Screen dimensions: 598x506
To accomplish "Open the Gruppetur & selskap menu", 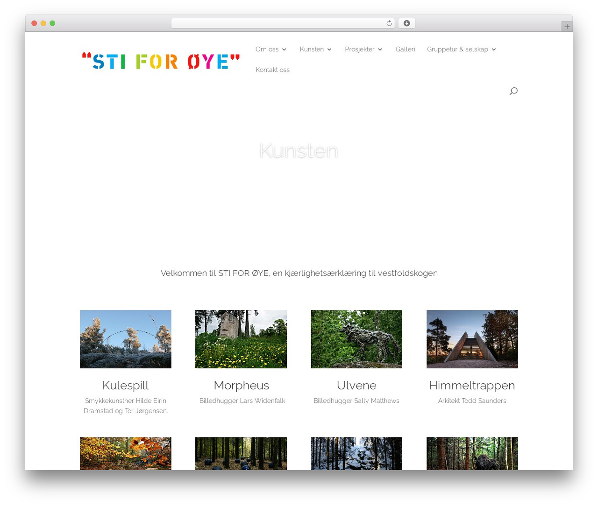I will coord(457,49).
